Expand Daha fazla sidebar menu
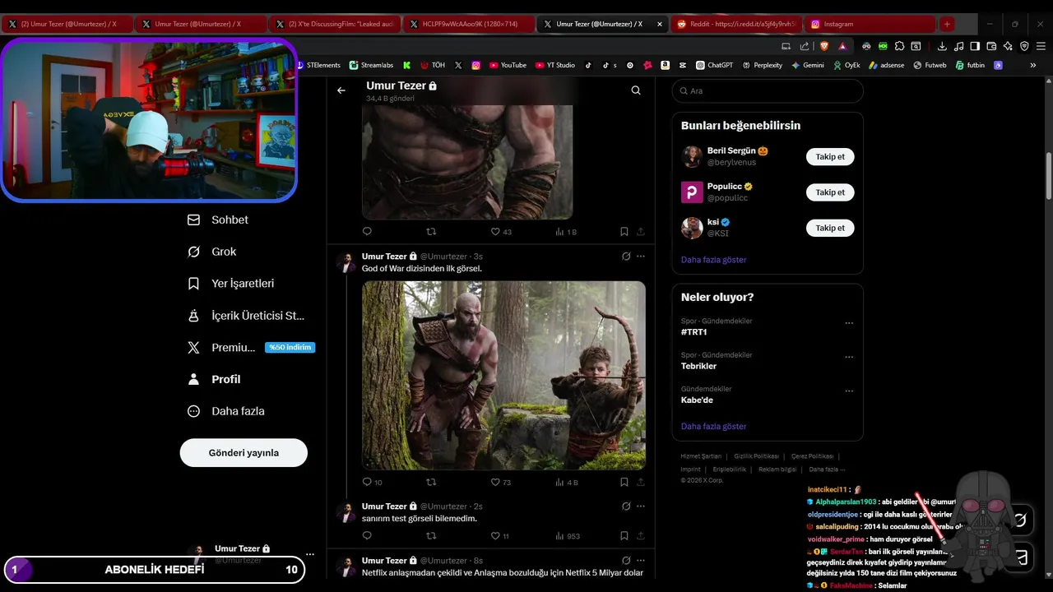The height and width of the screenshot is (592, 1053). coord(226,411)
